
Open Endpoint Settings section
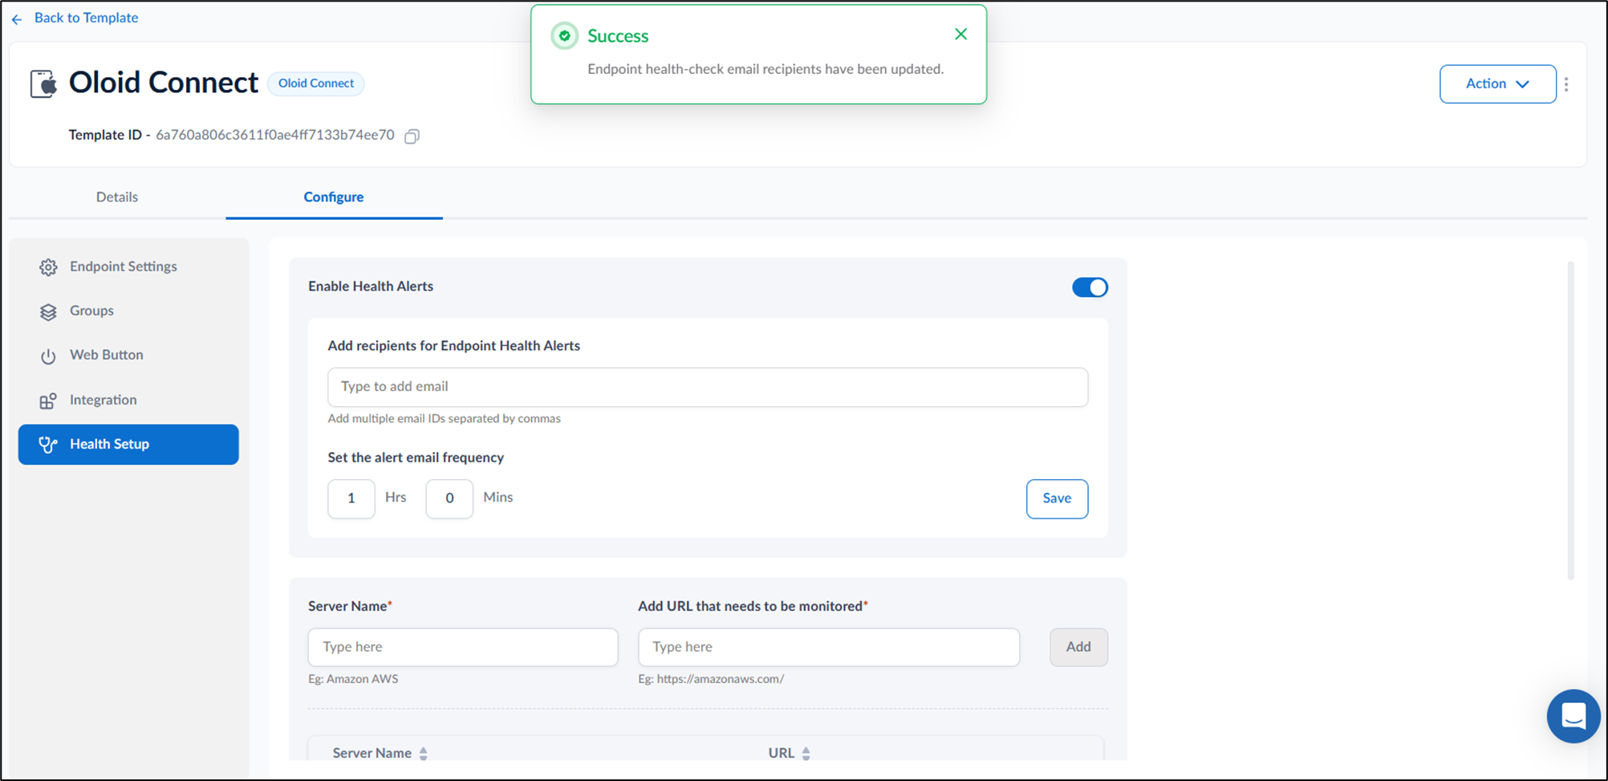click(128, 266)
